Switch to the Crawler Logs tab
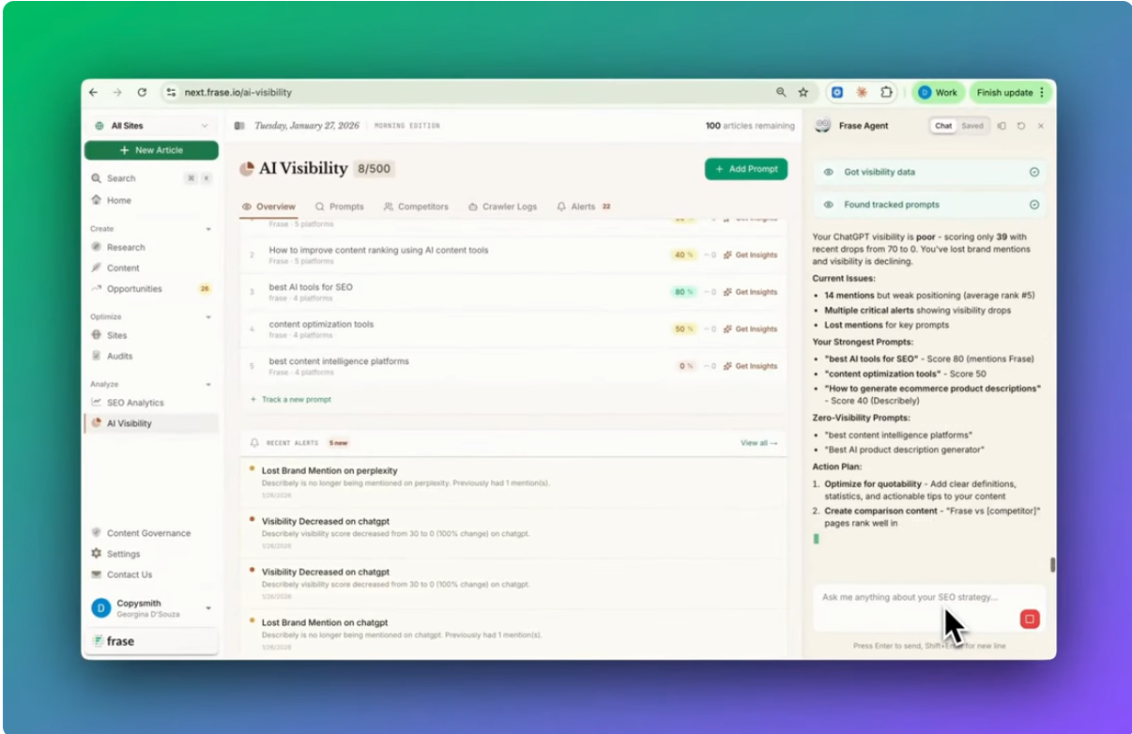This screenshot has width=1132, height=734. 502,206
